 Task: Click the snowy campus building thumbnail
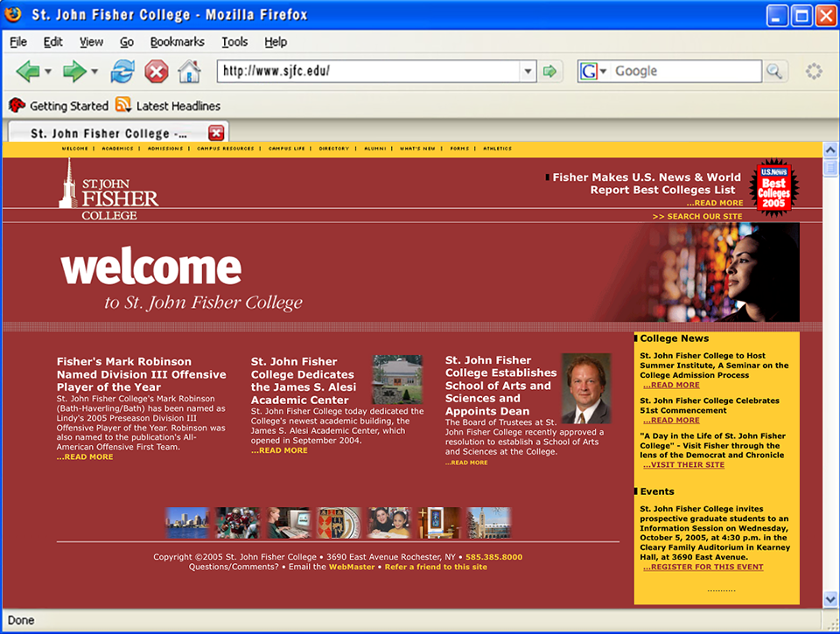(x=488, y=523)
